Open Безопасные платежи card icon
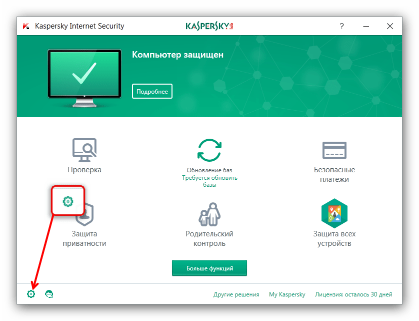Screen dimensions: 419x321 (x=334, y=150)
